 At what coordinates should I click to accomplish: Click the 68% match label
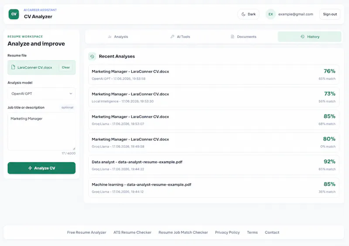(x=327, y=124)
